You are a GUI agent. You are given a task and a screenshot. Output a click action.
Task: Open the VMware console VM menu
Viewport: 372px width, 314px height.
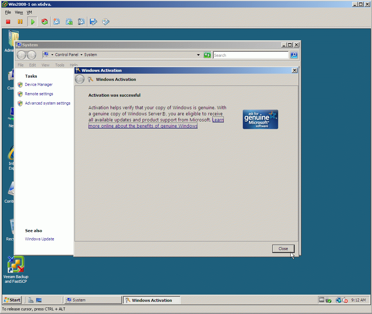click(29, 12)
